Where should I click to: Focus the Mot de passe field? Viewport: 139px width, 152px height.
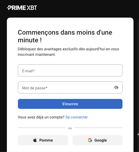click(x=70, y=87)
